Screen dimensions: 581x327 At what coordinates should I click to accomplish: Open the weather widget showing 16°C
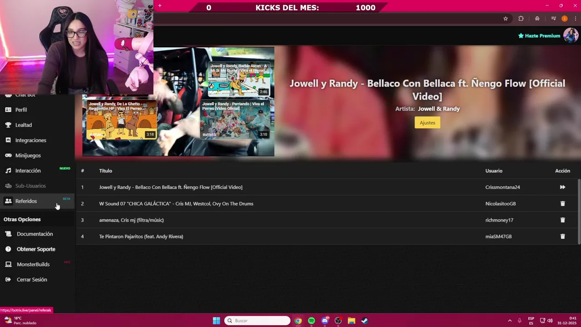(x=20, y=321)
